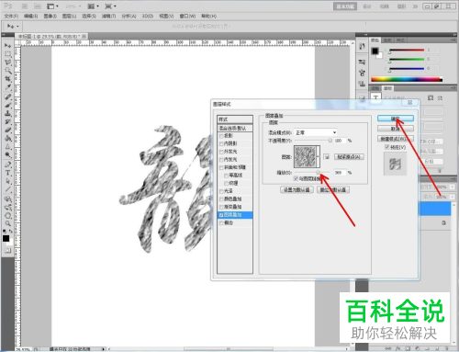Toggle the 斜面和浮雕 (Bevel and Emboss) checkbox

tap(221, 167)
